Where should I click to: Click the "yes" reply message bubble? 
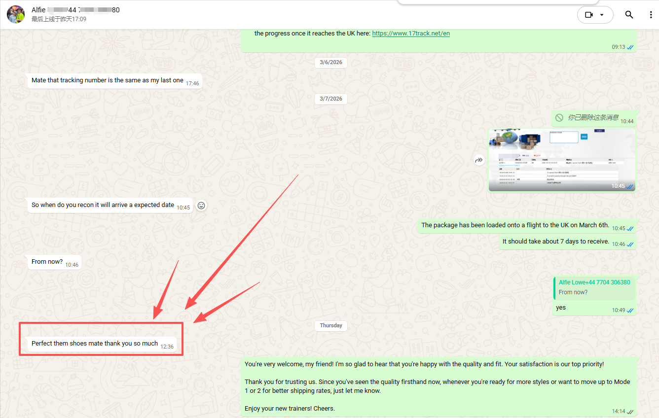[x=594, y=295]
